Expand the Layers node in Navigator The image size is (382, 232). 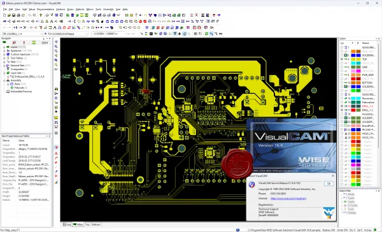point(4,47)
